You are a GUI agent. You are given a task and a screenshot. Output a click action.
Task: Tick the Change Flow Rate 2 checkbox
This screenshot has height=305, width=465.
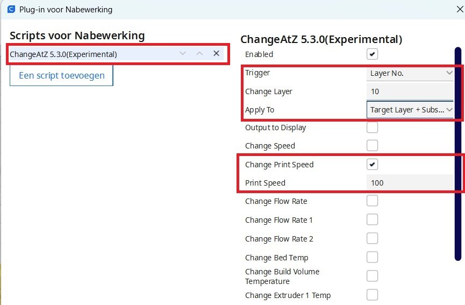click(x=372, y=239)
